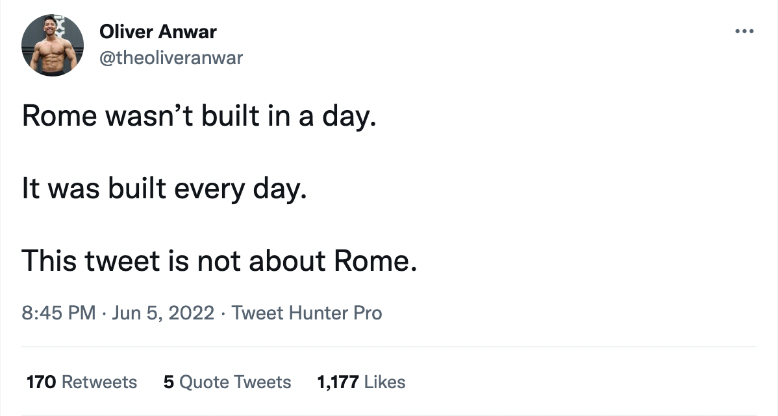This screenshot has width=778, height=416.
Task: Click the 8:45 PM timestamp
Action: (58, 314)
